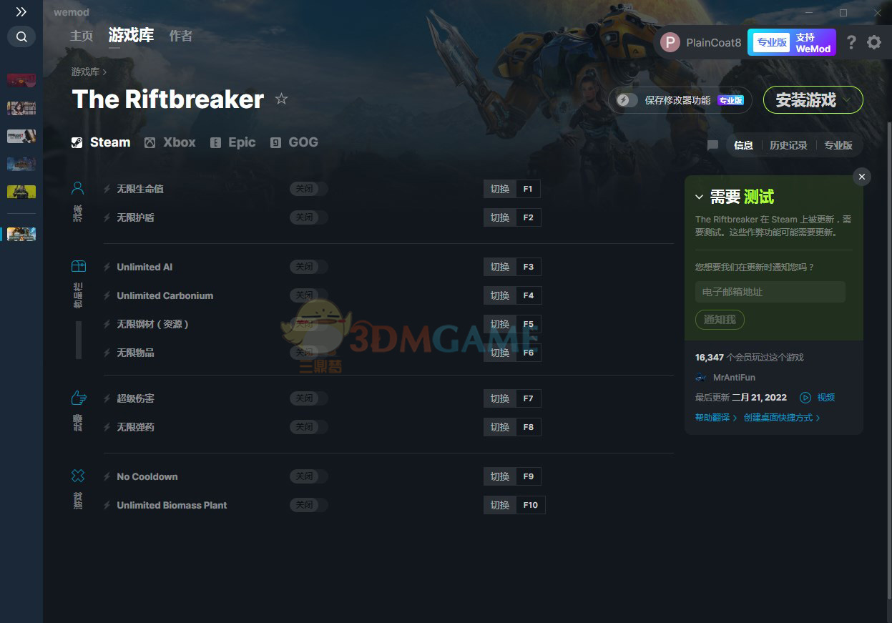Click 切换 F2 hotkey button
Viewport: 892px width, 623px height.
tap(512, 217)
